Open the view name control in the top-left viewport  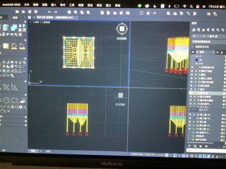(x=37, y=22)
